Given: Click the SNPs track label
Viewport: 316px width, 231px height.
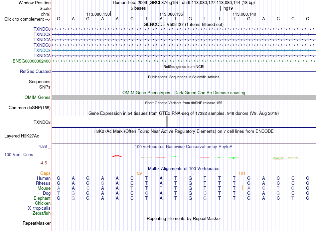Looking at the screenshot, I should tap(45, 87).
